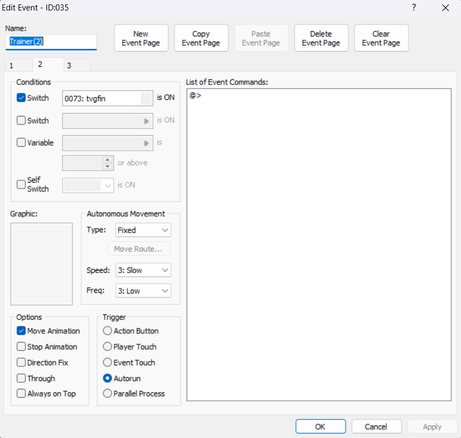
Task: Click the New Event Page button
Action: (141, 38)
